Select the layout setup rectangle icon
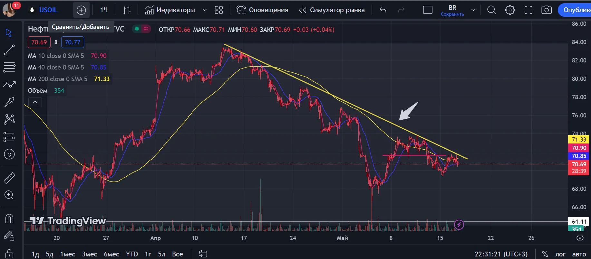This screenshot has width=591, height=259. tap(428, 10)
